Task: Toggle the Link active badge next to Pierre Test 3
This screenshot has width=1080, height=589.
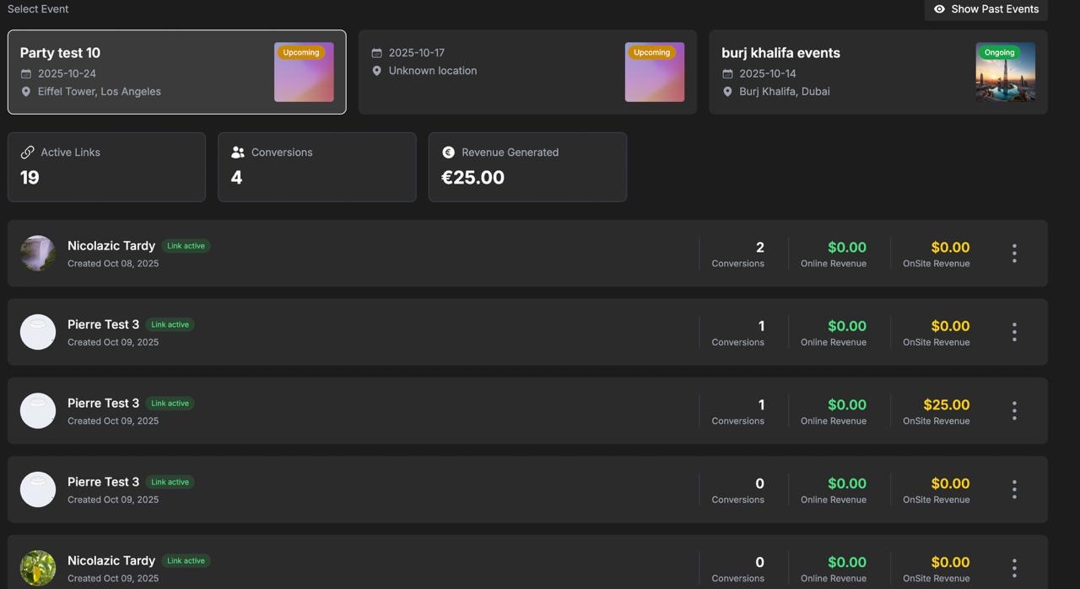Action: click(x=170, y=324)
